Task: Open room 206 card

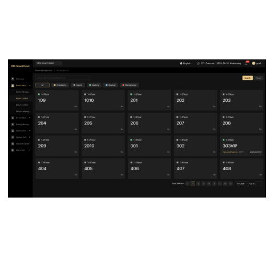Action: coord(150,123)
